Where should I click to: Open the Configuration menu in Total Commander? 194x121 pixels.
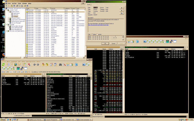[x=31, y=62]
